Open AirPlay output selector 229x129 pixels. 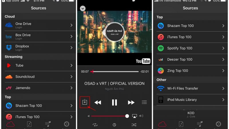[x=135, y=116]
